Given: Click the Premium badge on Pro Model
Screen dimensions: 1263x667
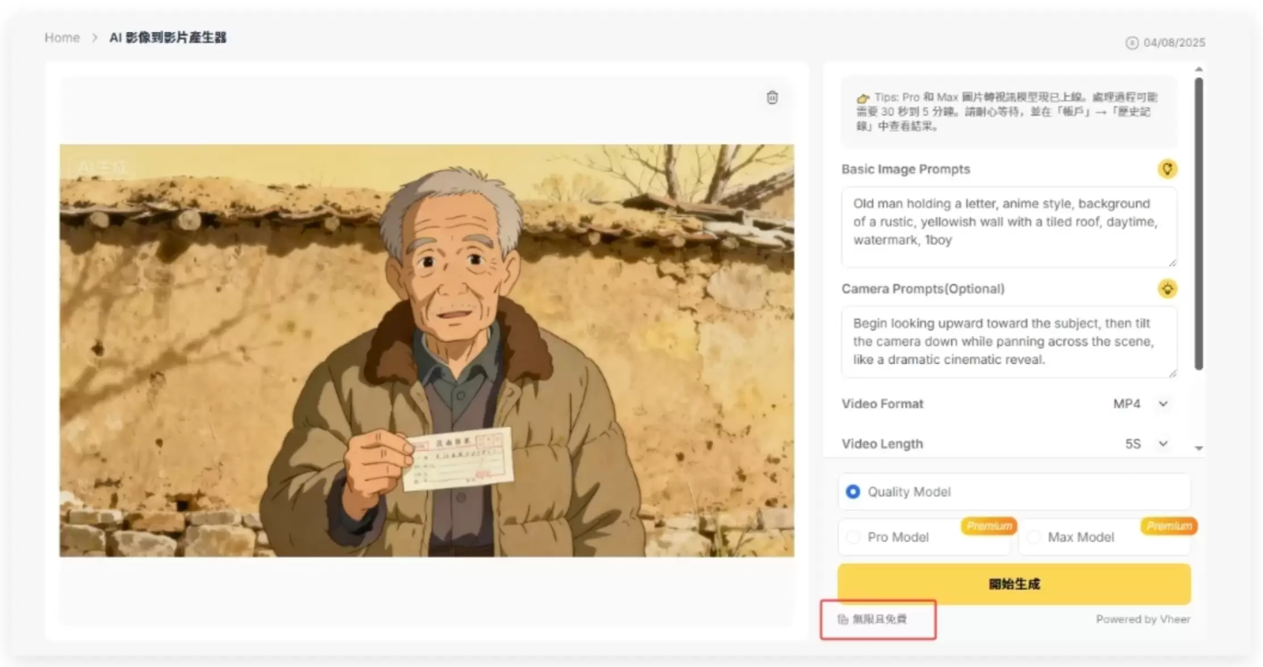Looking at the screenshot, I should click(989, 526).
